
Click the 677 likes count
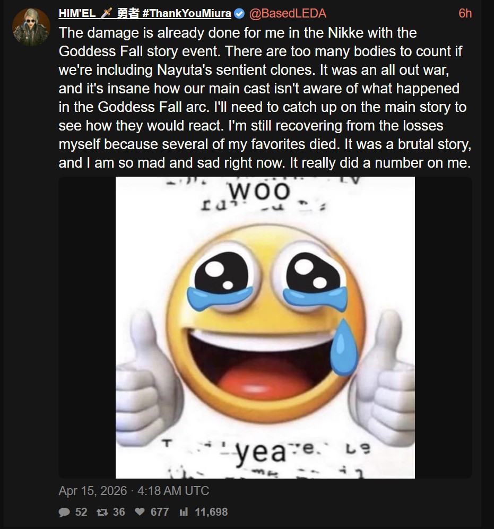[x=160, y=512]
